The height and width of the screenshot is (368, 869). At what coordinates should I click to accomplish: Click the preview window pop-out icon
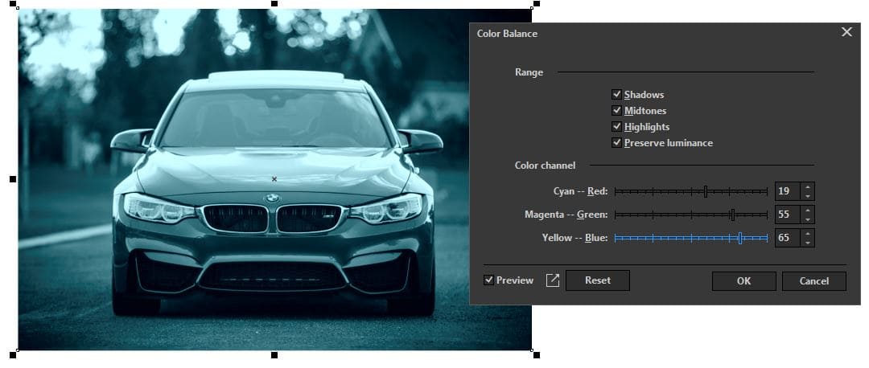point(553,280)
